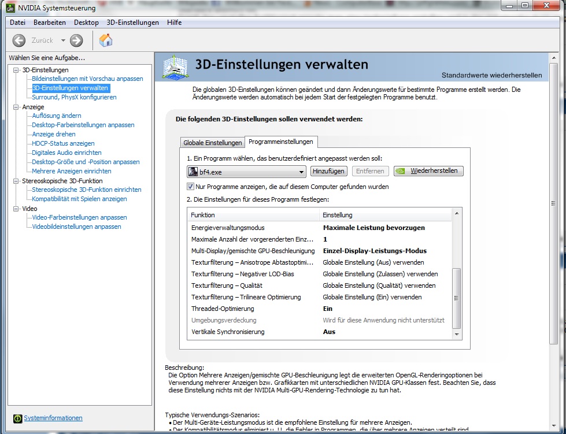Viewport: 566px width, 434px height.
Task: Click the 3D settings header cube icon
Action: coord(175,67)
